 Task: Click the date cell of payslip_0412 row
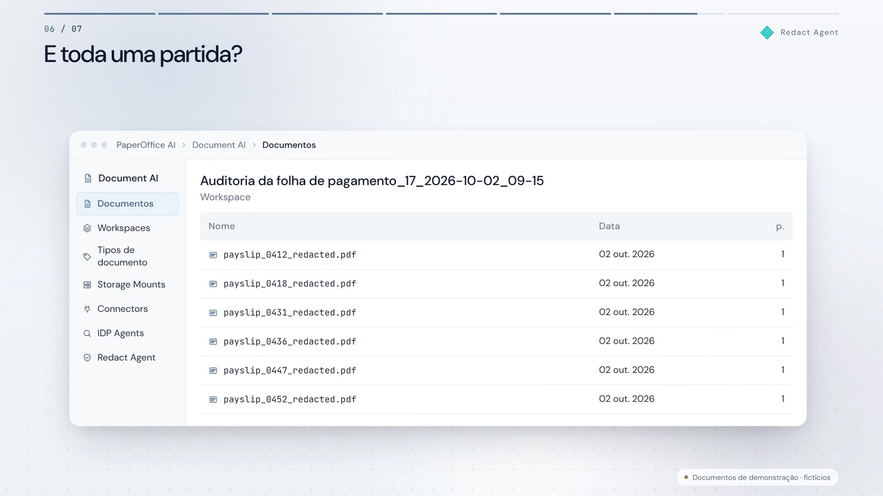click(x=626, y=254)
